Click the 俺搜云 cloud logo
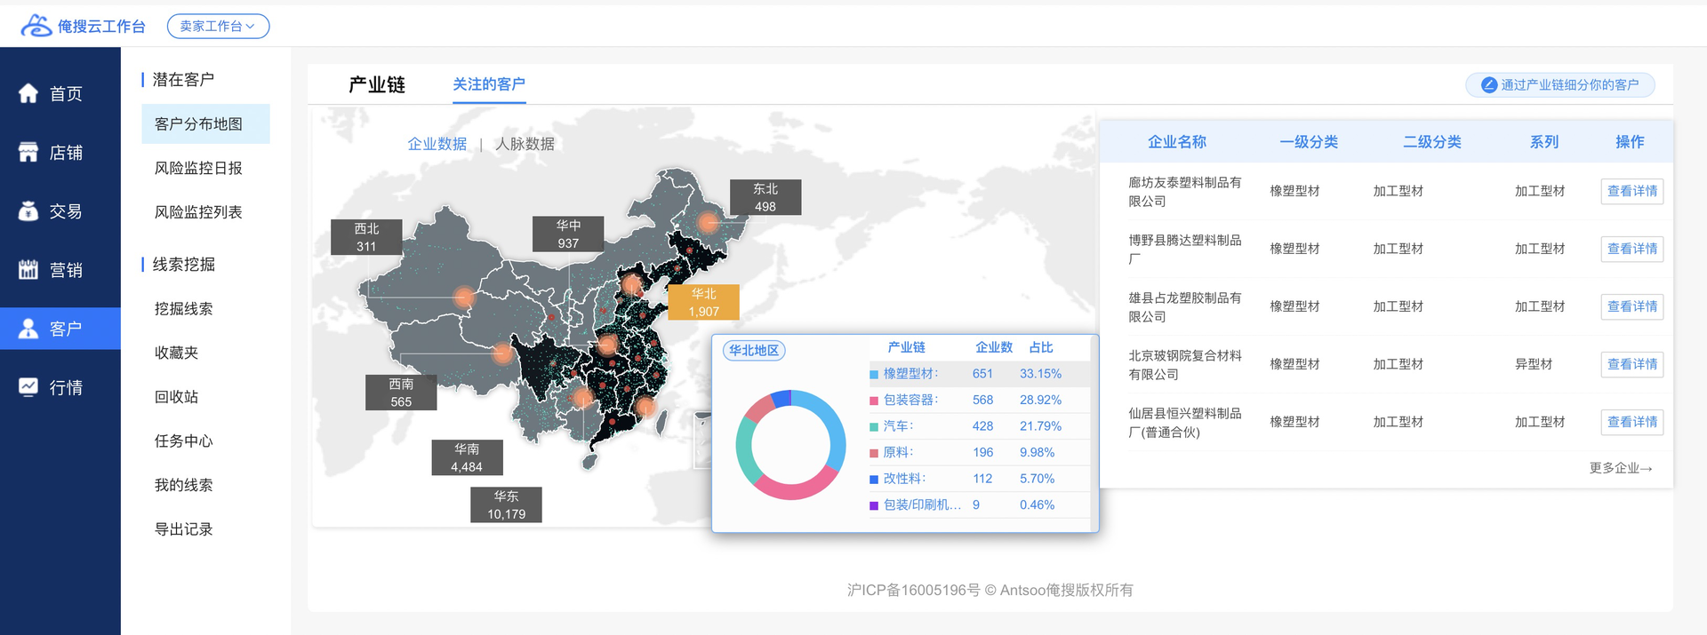Viewport: 1707px width, 635px height. point(36,26)
